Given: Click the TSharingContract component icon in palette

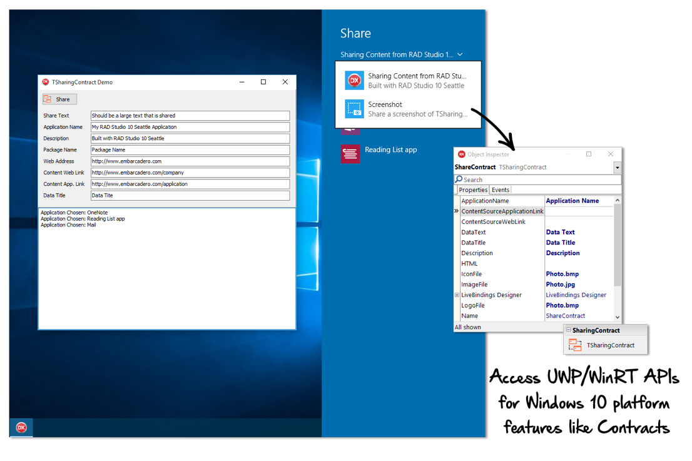Looking at the screenshot, I should click(574, 345).
